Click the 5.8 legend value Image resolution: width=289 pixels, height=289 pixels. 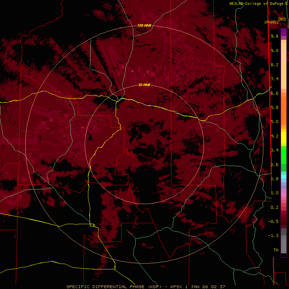[x=275, y=108]
